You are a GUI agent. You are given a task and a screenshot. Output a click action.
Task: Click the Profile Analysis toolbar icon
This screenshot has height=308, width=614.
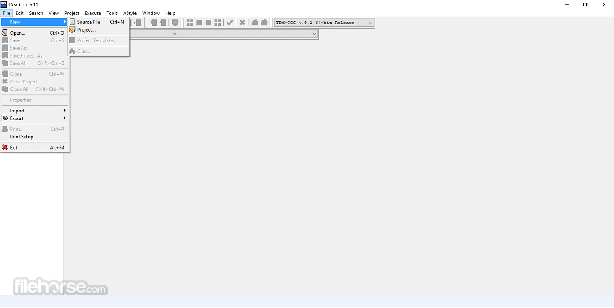(x=255, y=23)
